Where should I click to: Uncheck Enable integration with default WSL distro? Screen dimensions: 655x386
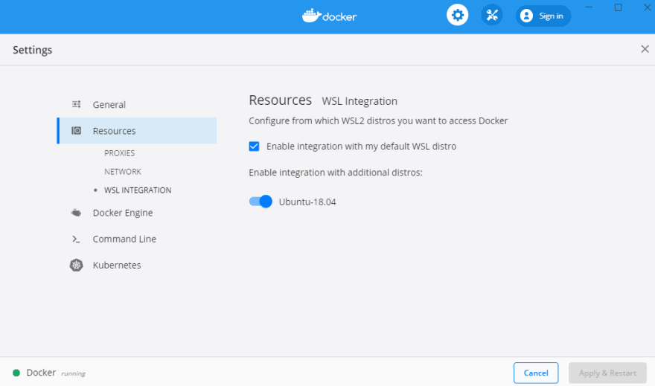(x=254, y=147)
